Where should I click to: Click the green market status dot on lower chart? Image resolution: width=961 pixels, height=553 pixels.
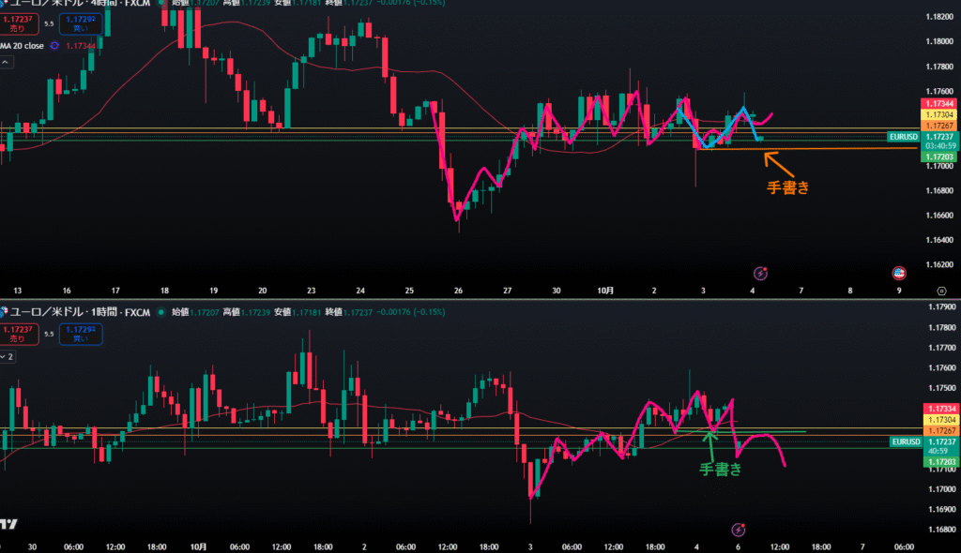click(161, 311)
